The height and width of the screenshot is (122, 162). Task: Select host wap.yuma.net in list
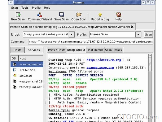[27, 81]
